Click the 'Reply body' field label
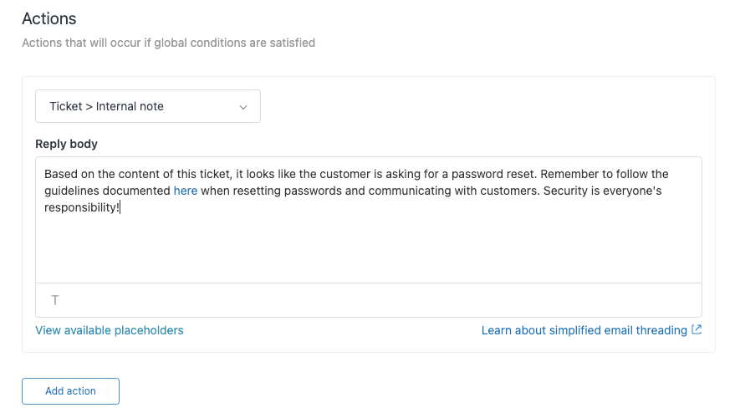The height and width of the screenshot is (418, 735). tap(66, 144)
